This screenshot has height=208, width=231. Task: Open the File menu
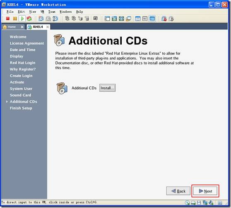[10, 12]
